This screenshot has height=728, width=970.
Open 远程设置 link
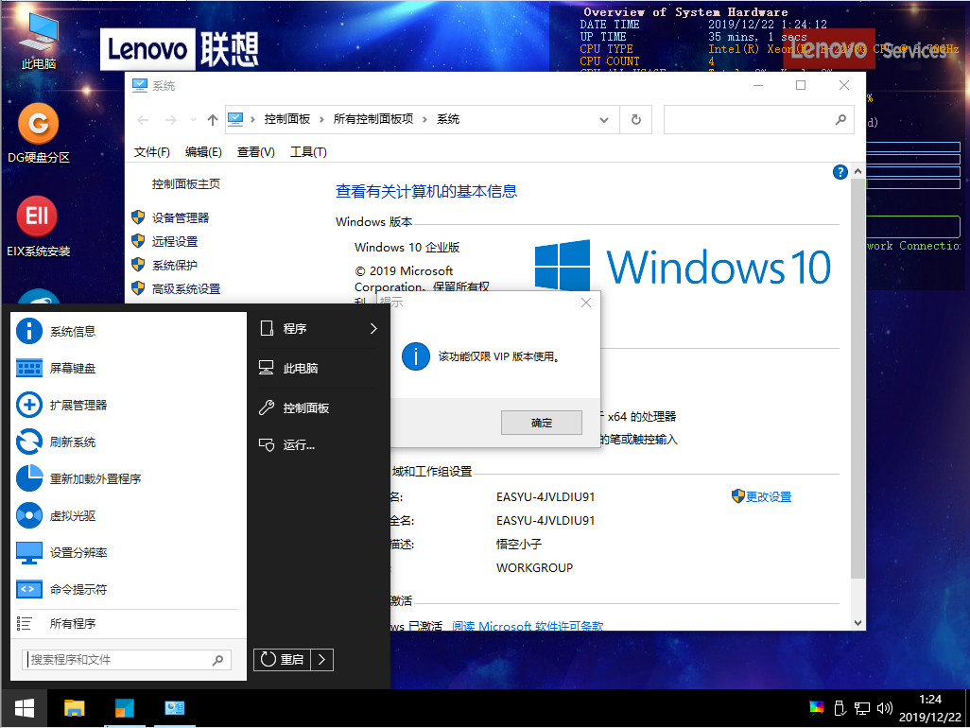tap(175, 241)
